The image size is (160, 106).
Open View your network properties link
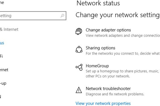(x=103, y=103)
